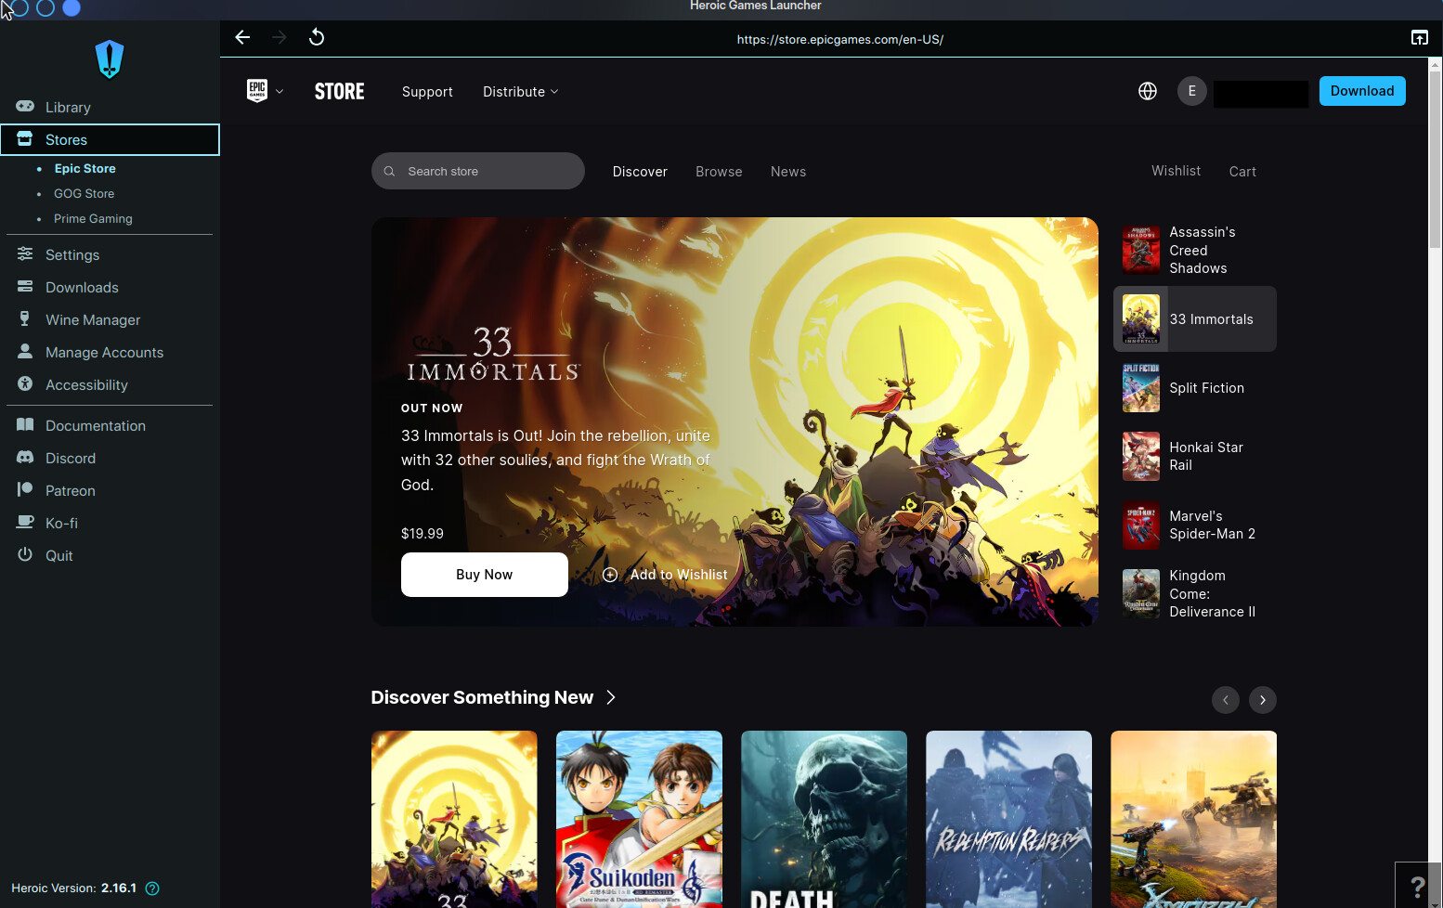Select Kingdom Come: Deliverance II in list
This screenshot has width=1443, height=908.
point(1195,593)
